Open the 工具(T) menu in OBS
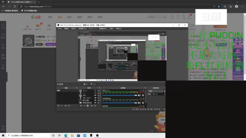 [112, 29]
